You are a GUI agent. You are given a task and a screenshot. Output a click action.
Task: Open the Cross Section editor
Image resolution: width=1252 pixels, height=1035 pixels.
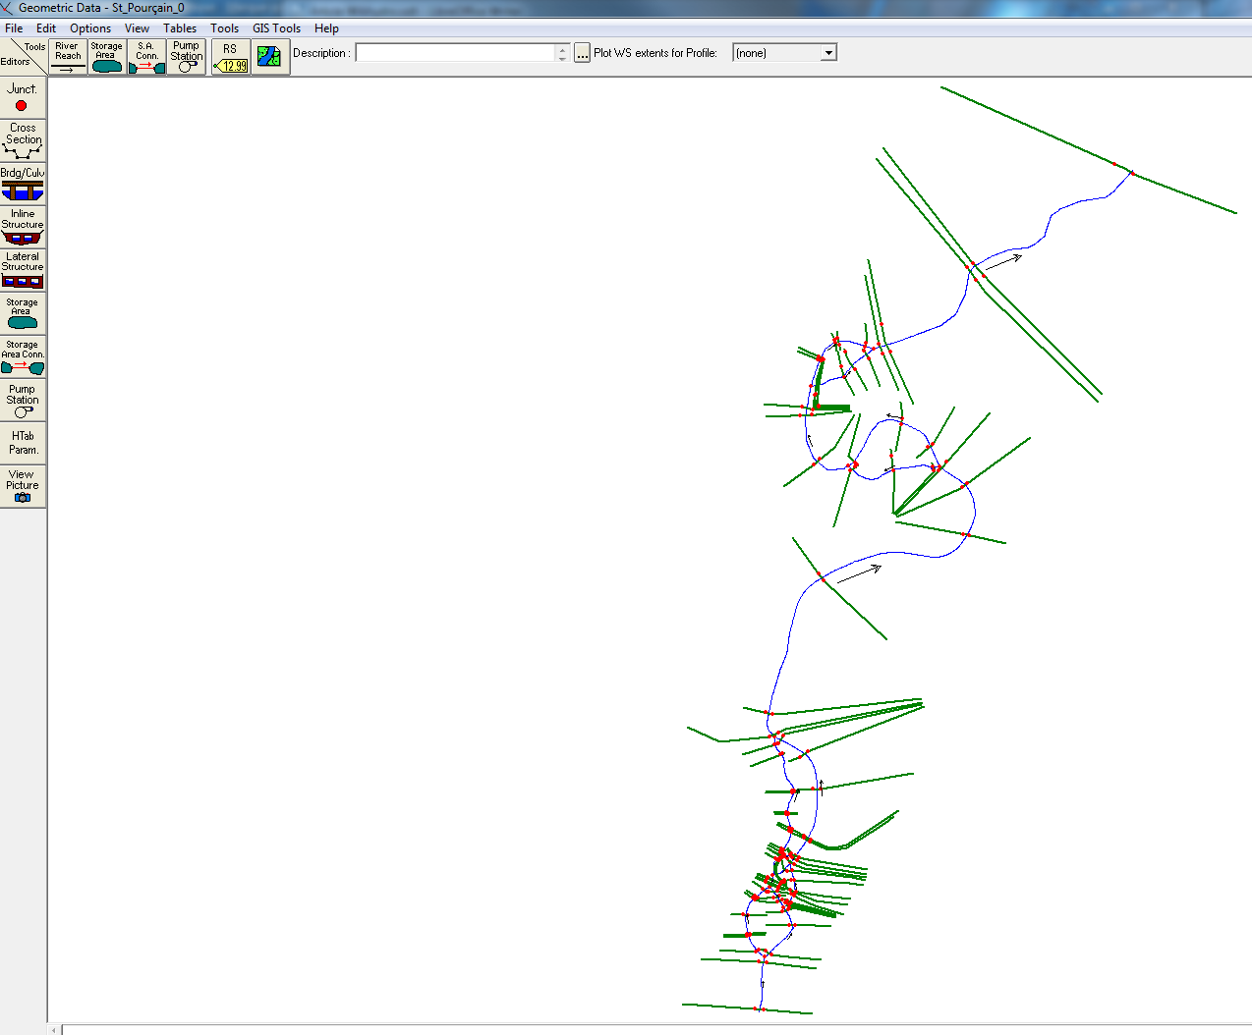coord(23,140)
